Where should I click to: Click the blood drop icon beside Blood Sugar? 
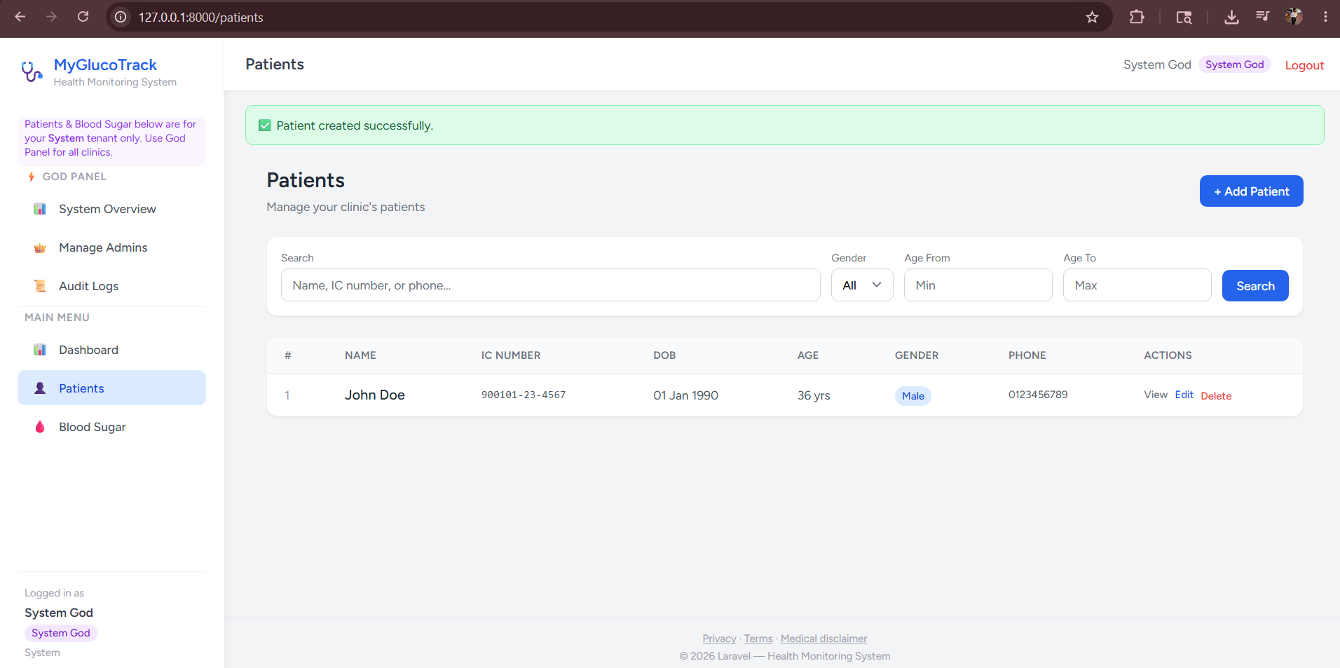point(40,427)
